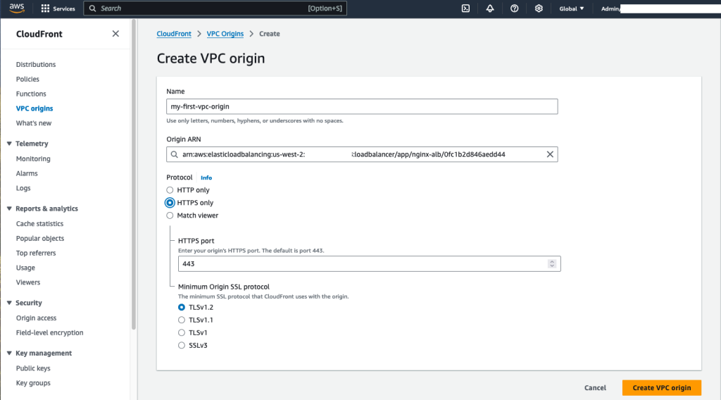Open Origin access under Security

[37, 318]
